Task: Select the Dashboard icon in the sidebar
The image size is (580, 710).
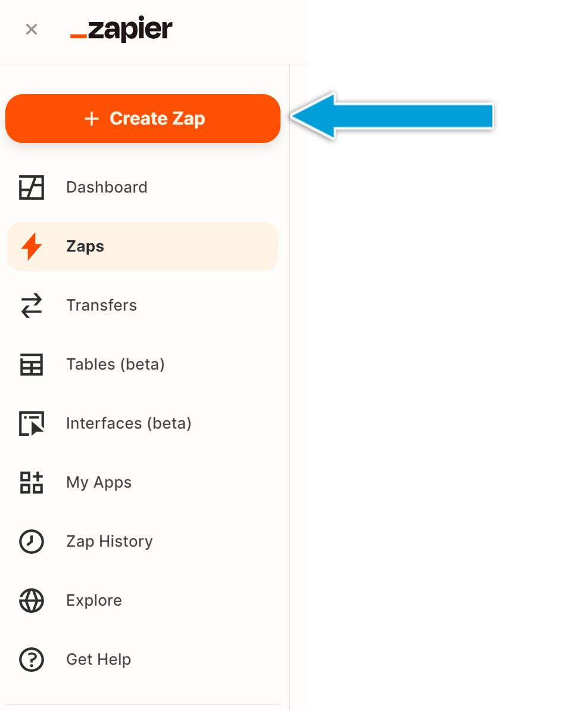Action: click(31, 187)
